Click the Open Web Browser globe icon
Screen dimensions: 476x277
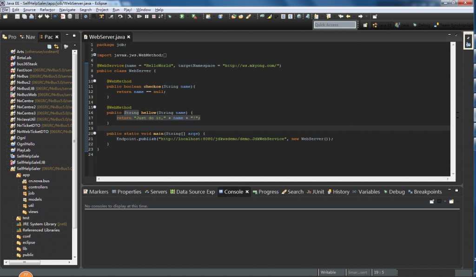tap(299, 16)
